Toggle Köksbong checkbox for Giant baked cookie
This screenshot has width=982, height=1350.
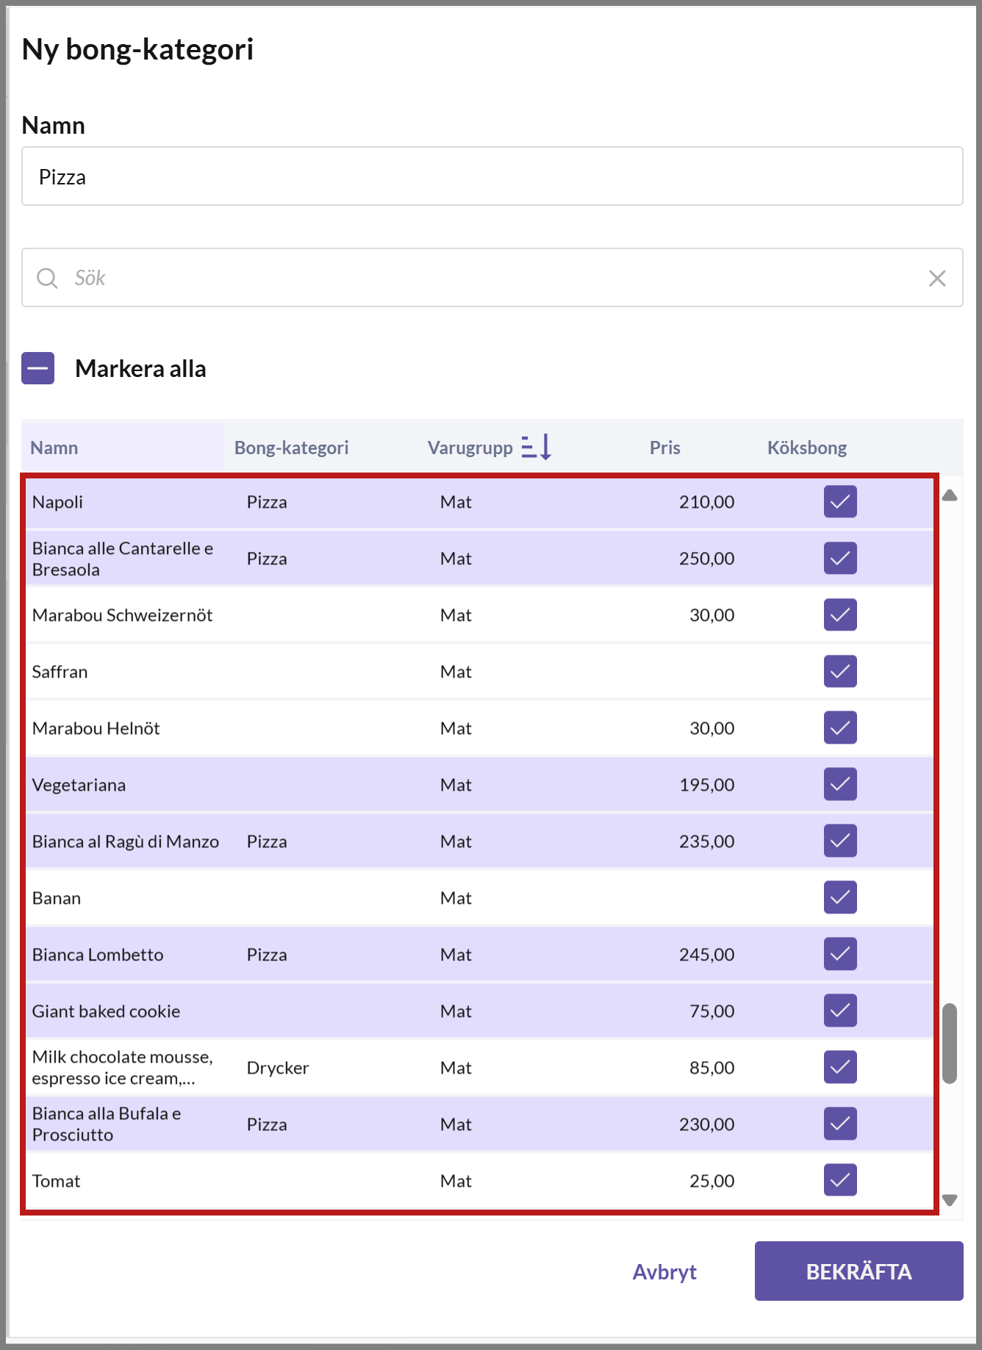pos(840,1010)
